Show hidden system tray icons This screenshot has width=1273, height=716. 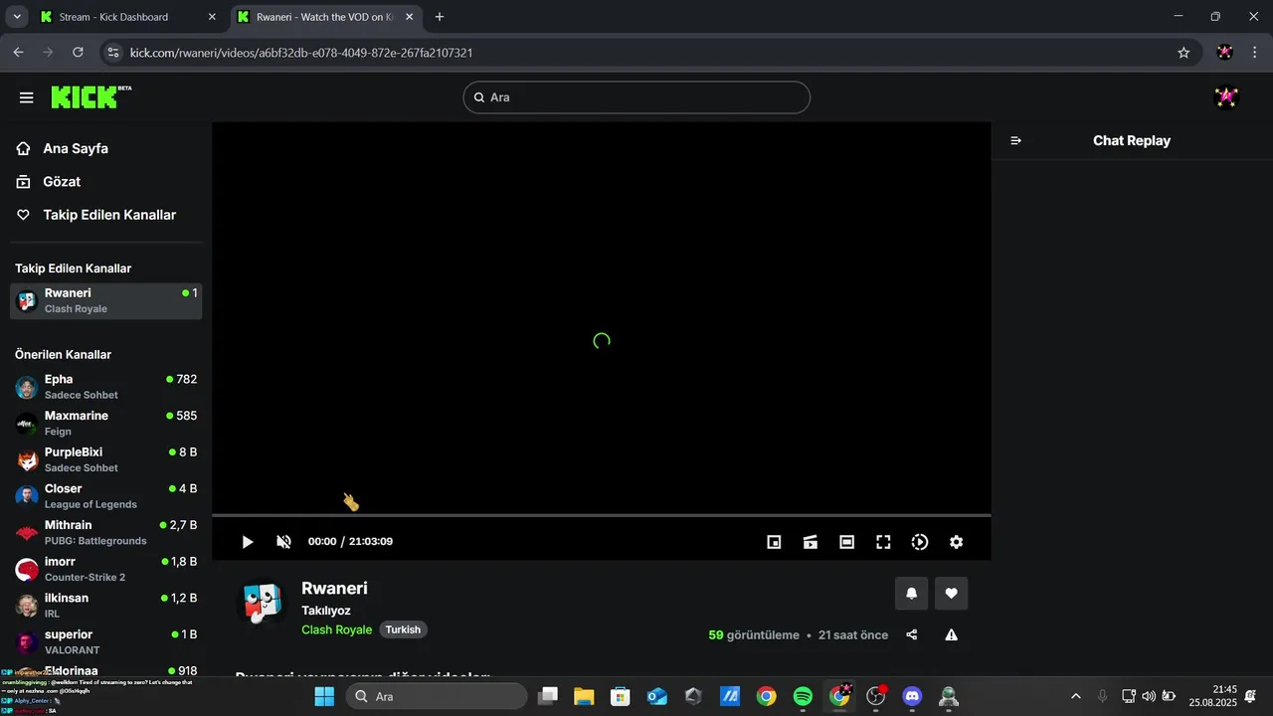pyautogui.click(x=1075, y=696)
